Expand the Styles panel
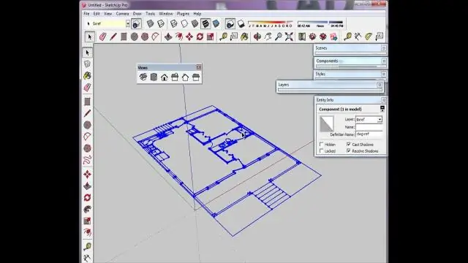 coord(383,74)
